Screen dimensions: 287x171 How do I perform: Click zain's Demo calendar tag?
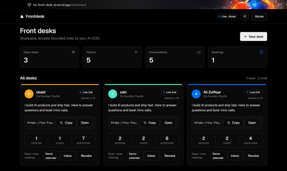click(x=135, y=156)
